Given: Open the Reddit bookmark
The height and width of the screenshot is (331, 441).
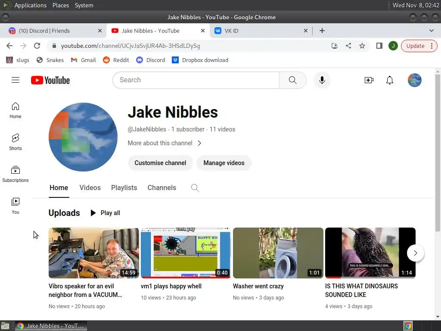Looking at the screenshot, I should pyautogui.click(x=116, y=60).
